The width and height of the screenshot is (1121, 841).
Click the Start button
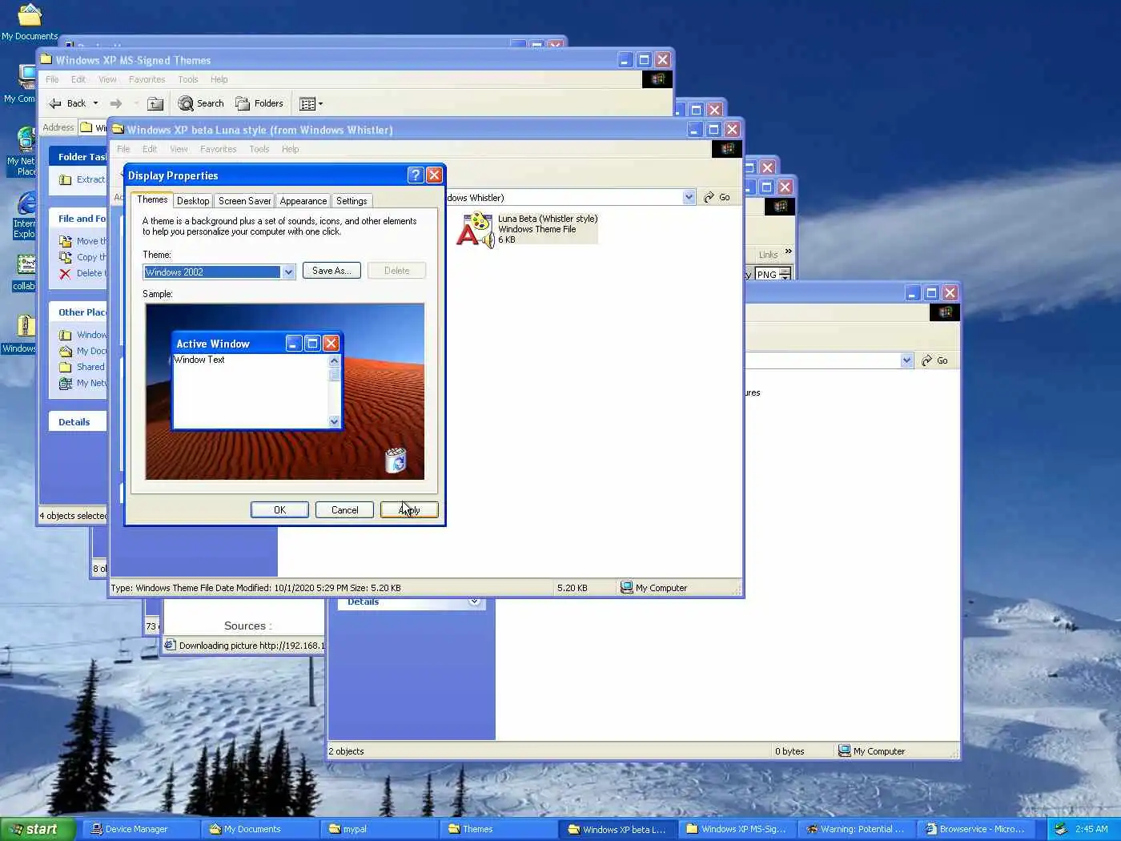[x=38, y=829]
